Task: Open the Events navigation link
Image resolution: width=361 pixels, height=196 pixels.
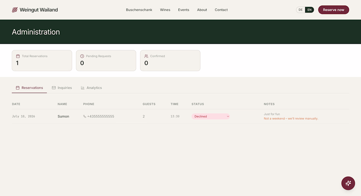Action: tap(183, 10)
